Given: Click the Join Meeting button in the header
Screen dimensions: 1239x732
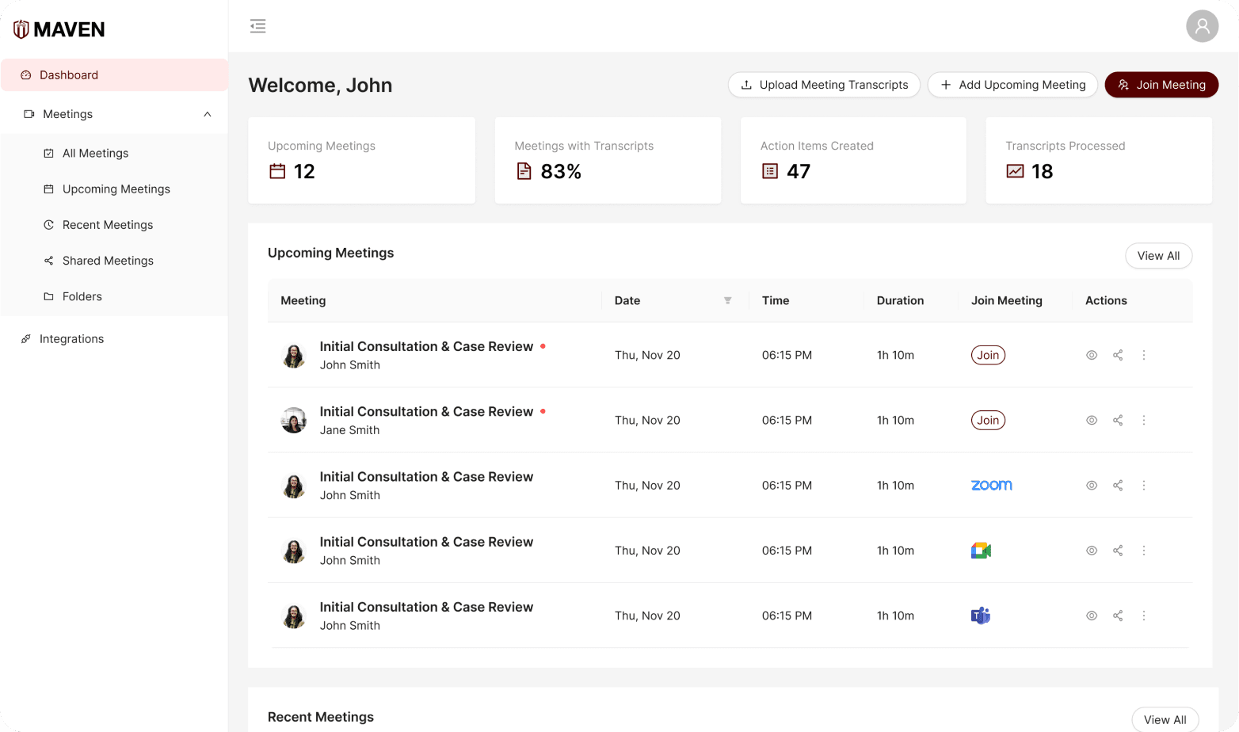Looking at the screenshot, I should click(x=1161, y=85).
